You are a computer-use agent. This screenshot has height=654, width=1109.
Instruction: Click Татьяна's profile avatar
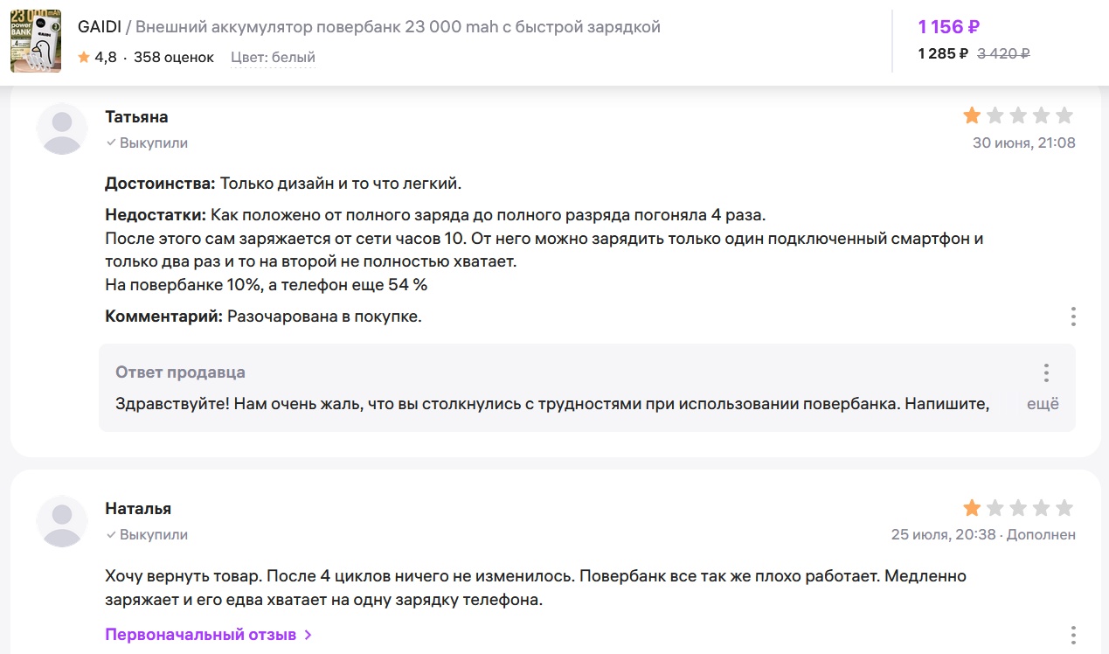coord(62,129)
